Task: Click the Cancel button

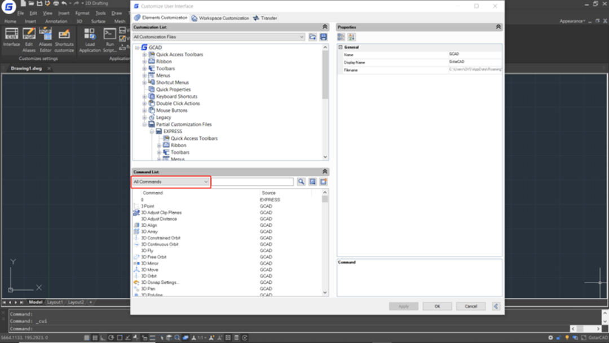Action: tap(471, 306)
